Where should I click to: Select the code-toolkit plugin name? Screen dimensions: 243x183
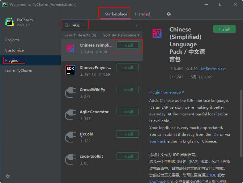coord(91,156)
